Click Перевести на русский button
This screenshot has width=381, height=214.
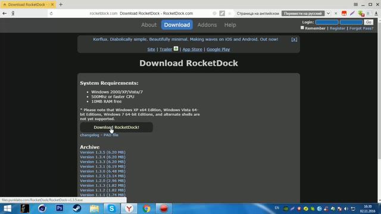click(303, 13)
